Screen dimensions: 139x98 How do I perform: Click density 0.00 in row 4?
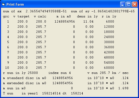pyautogui.click(x=89, y=37)
